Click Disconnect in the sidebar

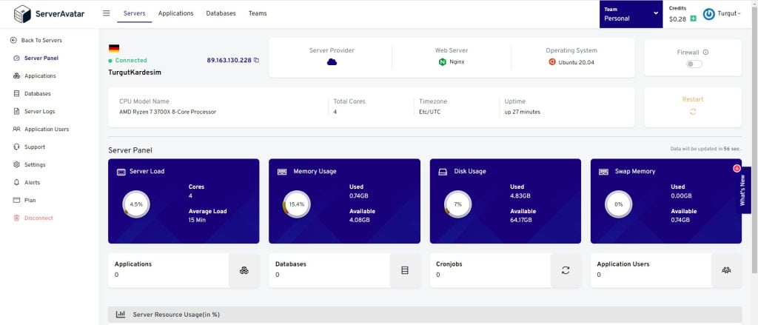click(38, 218)
